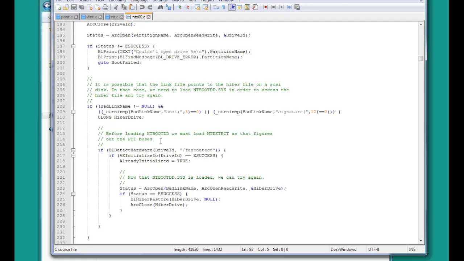Close the initx86.c tab with its X
Screen dimensions: 464x261
click(x=148, y=17)
